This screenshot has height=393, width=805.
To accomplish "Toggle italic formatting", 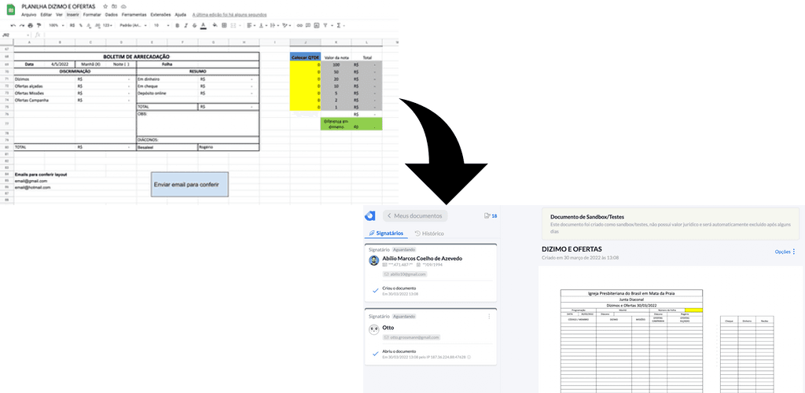I will [x=186, y=25].
